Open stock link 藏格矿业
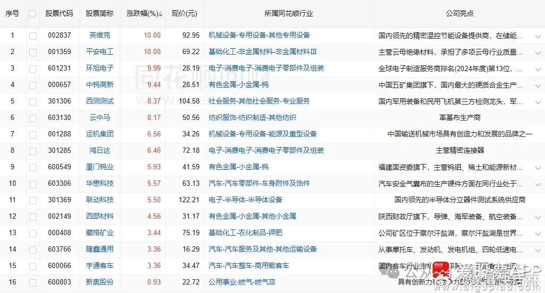 tap(100, 232)
